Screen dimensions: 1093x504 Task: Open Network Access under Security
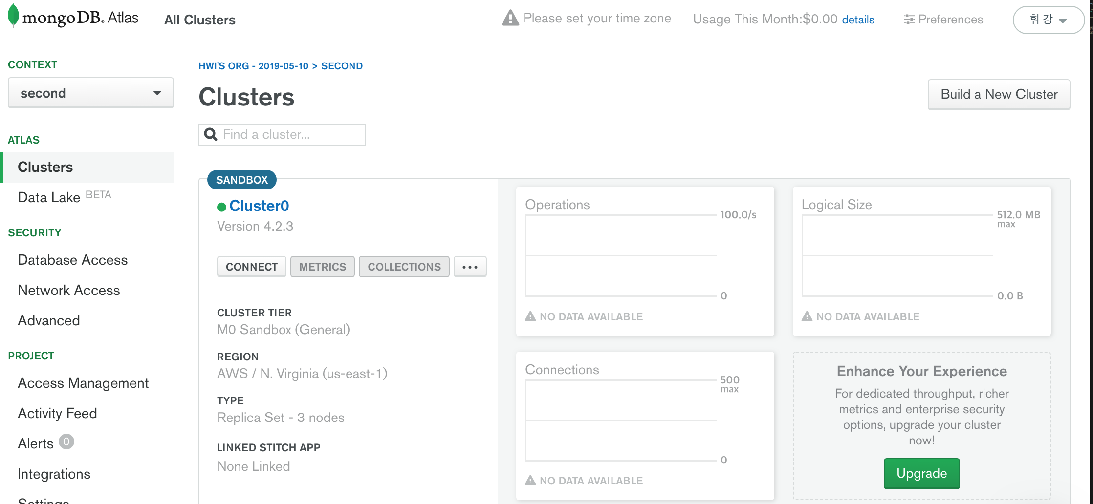(69, 290)
